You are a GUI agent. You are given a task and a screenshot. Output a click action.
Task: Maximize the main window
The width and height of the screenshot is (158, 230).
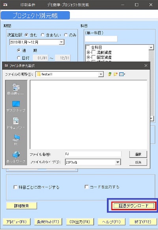[137, 5]
